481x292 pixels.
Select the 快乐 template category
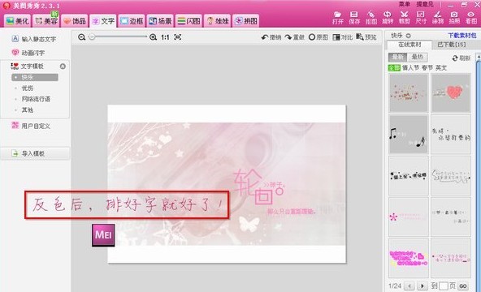[x=35, y=77]
